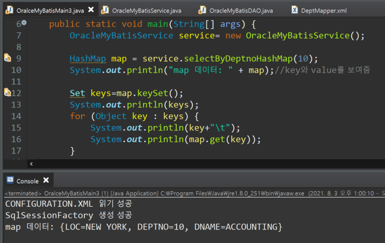This screenshot has height=243, width=385.
Task: Click console output 'map 데이터: {LOC=NEW YORK...'
Action: pos(144,227)
